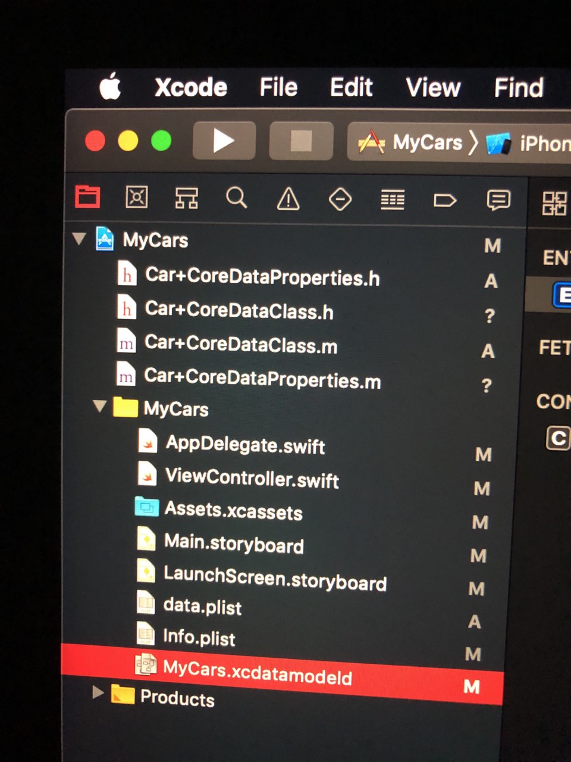The width and height of the screenshot is (571, 762).
Task: Show the Source Control navigator
Action: click(137, 196)
